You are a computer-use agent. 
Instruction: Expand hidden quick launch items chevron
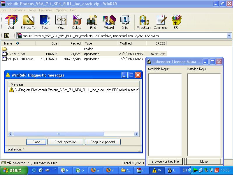click(x=54, y=169)
